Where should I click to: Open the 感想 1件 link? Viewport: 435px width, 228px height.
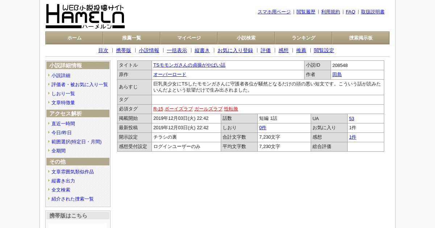pyautogui.click(x=353, y=137)
